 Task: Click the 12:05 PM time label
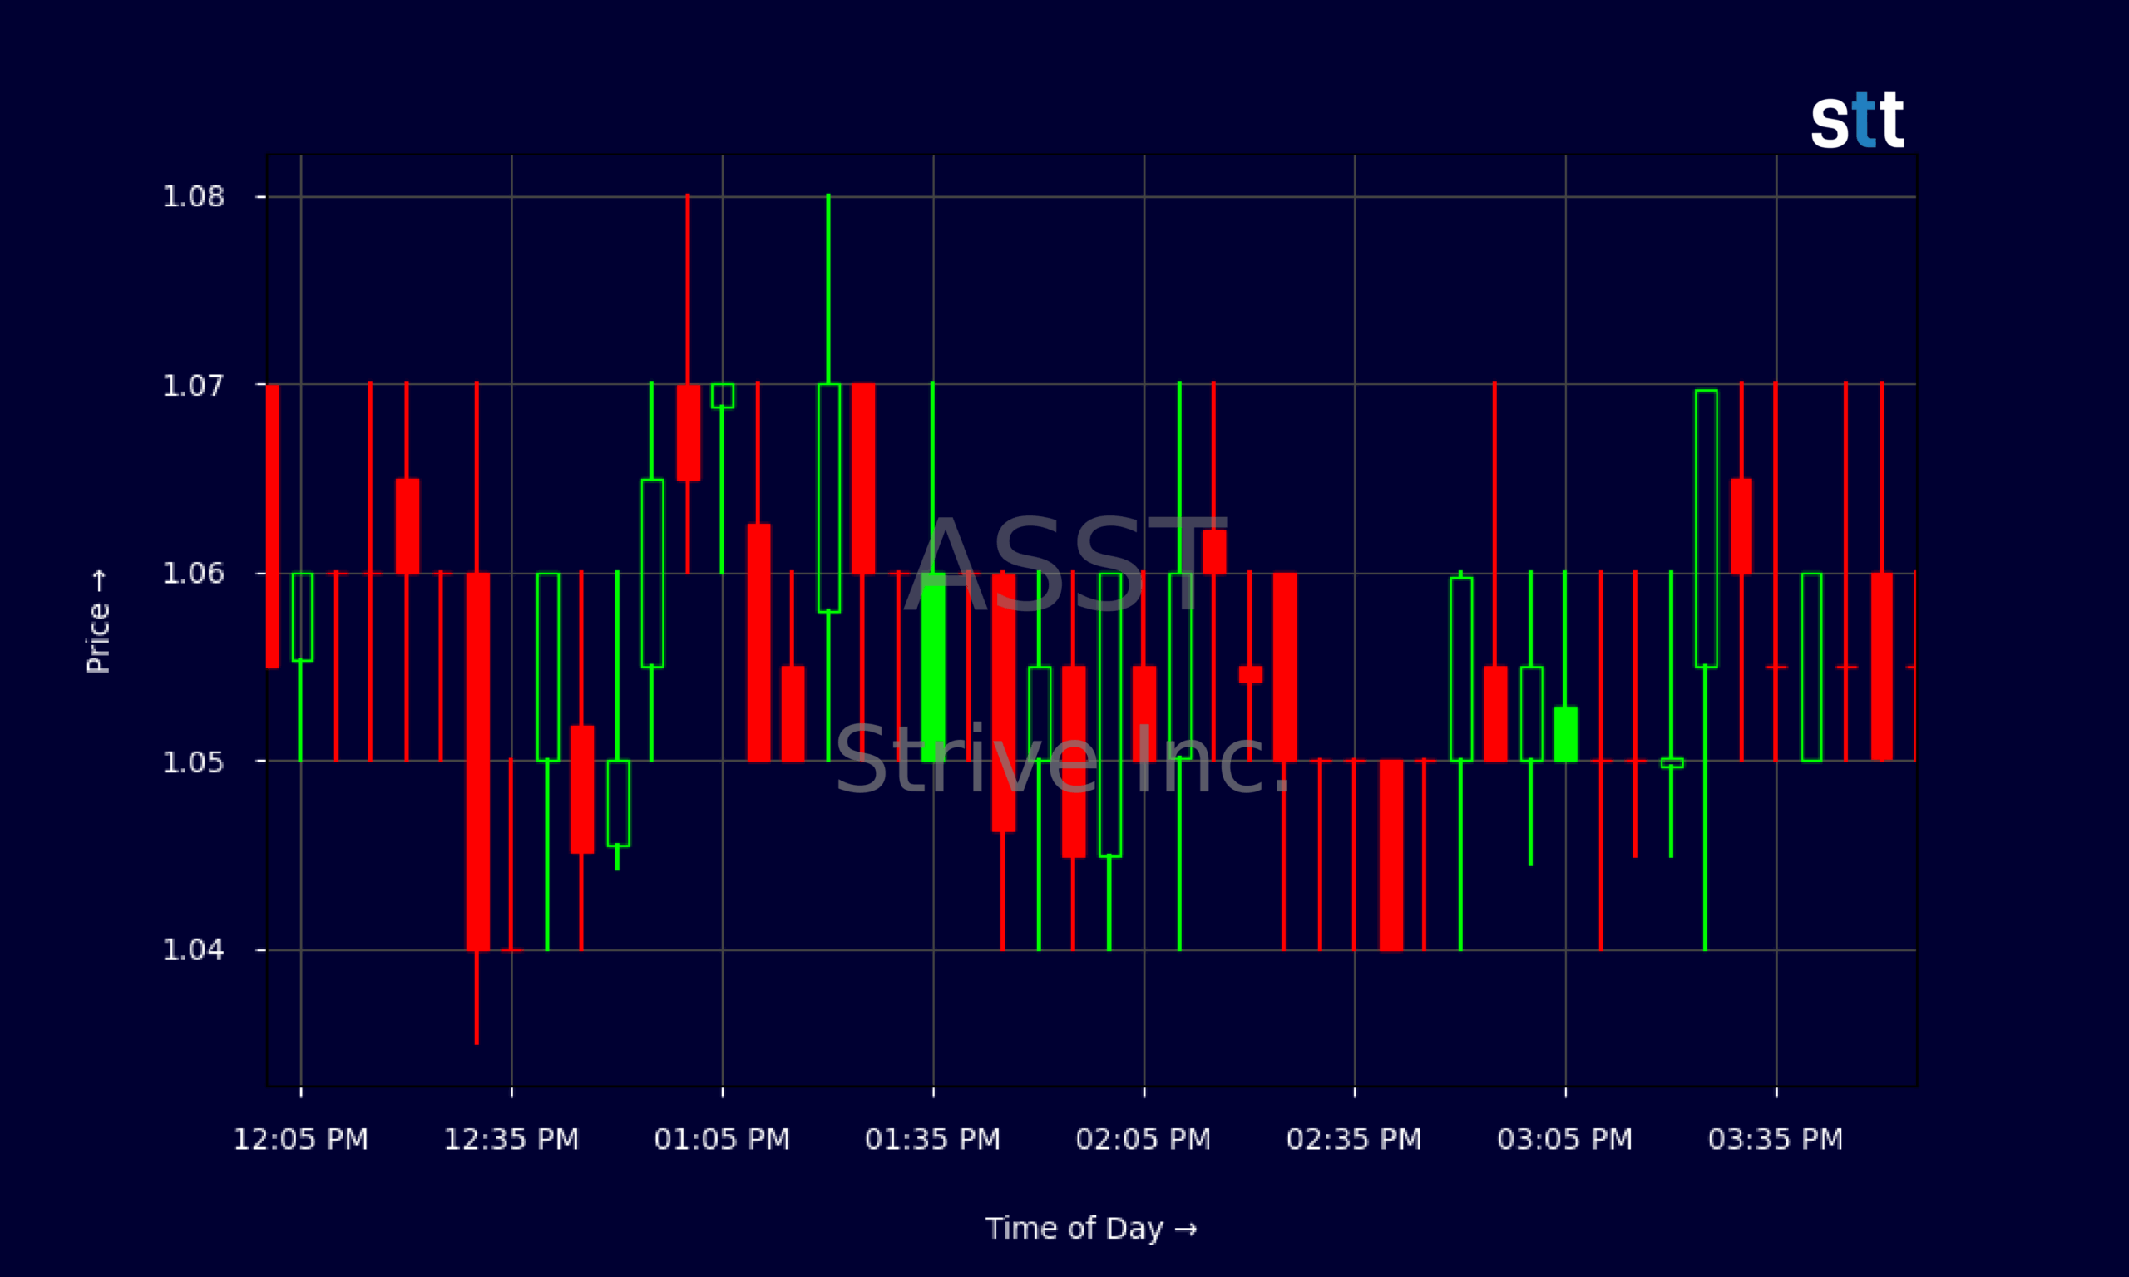[x=301, y=1139]
